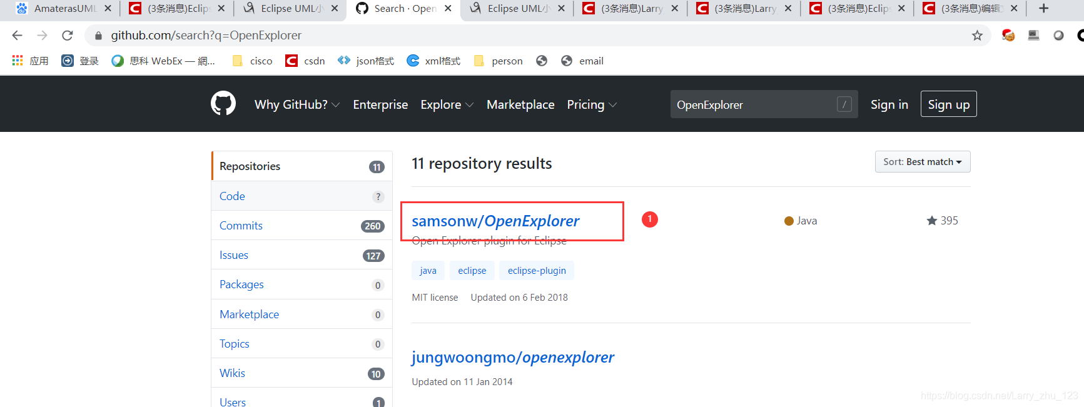Screen dimensions: 1084x407
Task: Click the Sign in link
Action: [x=889, y=104]
